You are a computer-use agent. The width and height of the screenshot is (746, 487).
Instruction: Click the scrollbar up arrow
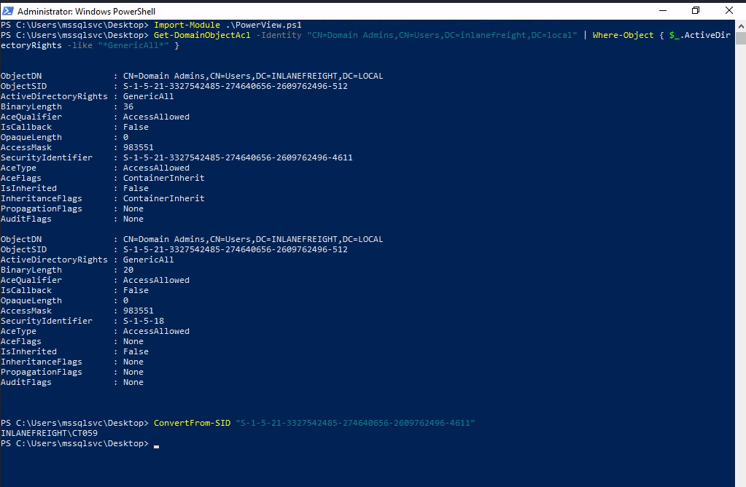[740, 25]
